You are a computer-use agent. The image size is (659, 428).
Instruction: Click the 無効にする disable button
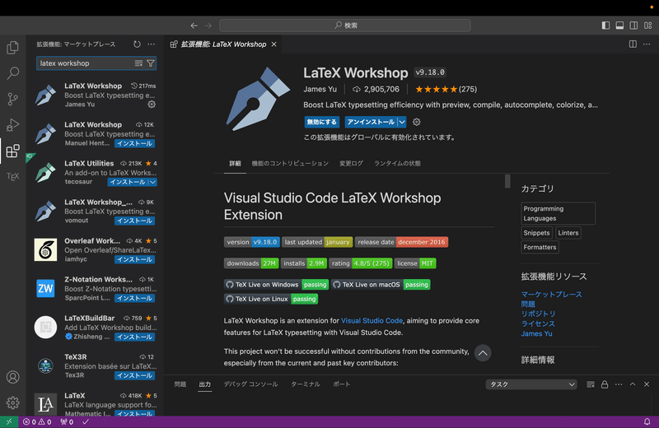[x=321, y=122]
